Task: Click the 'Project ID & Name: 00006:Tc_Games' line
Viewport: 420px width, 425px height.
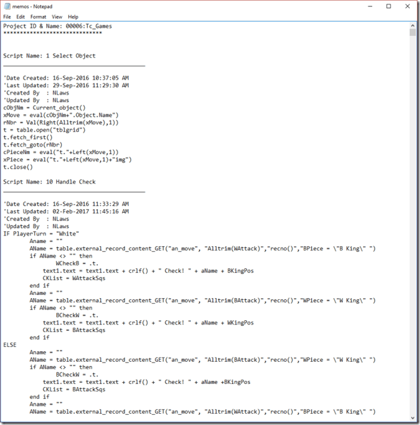Action: click(57, 27)
